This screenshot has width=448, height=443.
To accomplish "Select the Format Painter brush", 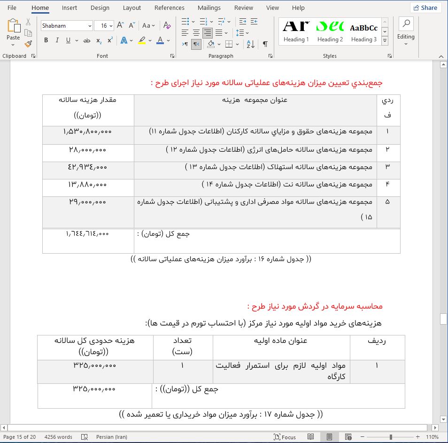I will point(28,44).
